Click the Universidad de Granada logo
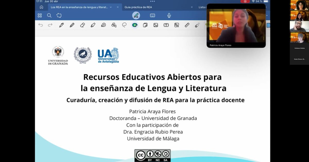309x162 pixels. [58, 56]
